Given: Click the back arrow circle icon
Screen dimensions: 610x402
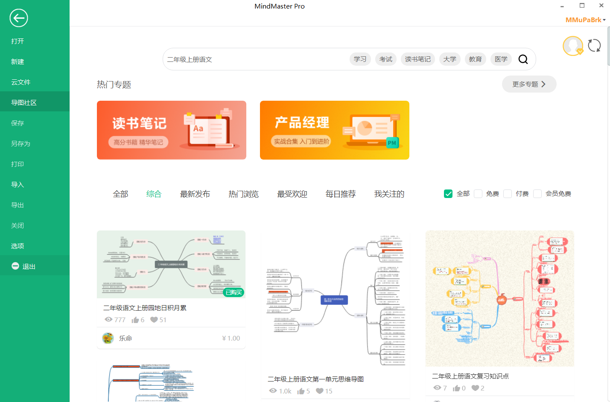Looking at the screenshot, I should click(x=18, y=18).
